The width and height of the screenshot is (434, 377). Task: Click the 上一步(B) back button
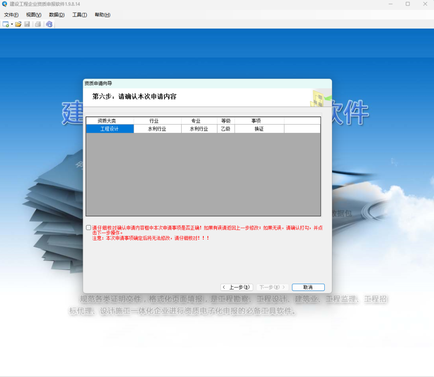coord(237,287)
